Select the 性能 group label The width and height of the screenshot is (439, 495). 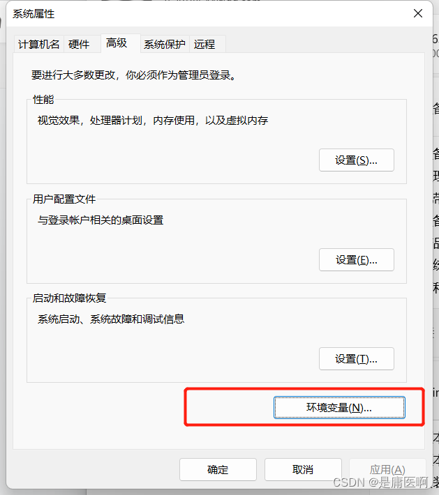click(43, 100)
